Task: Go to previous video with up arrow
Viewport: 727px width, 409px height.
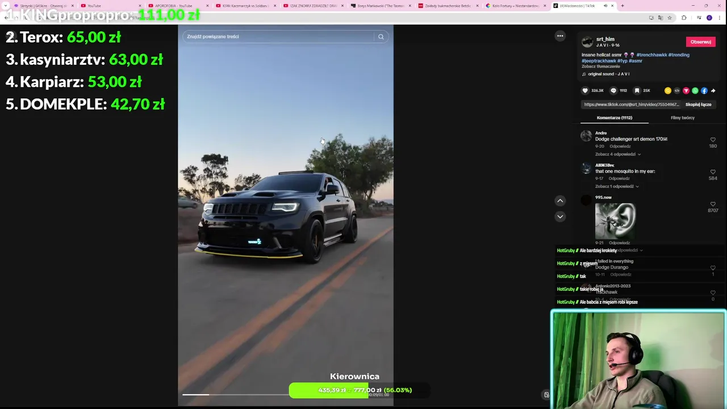Action: 560,201
